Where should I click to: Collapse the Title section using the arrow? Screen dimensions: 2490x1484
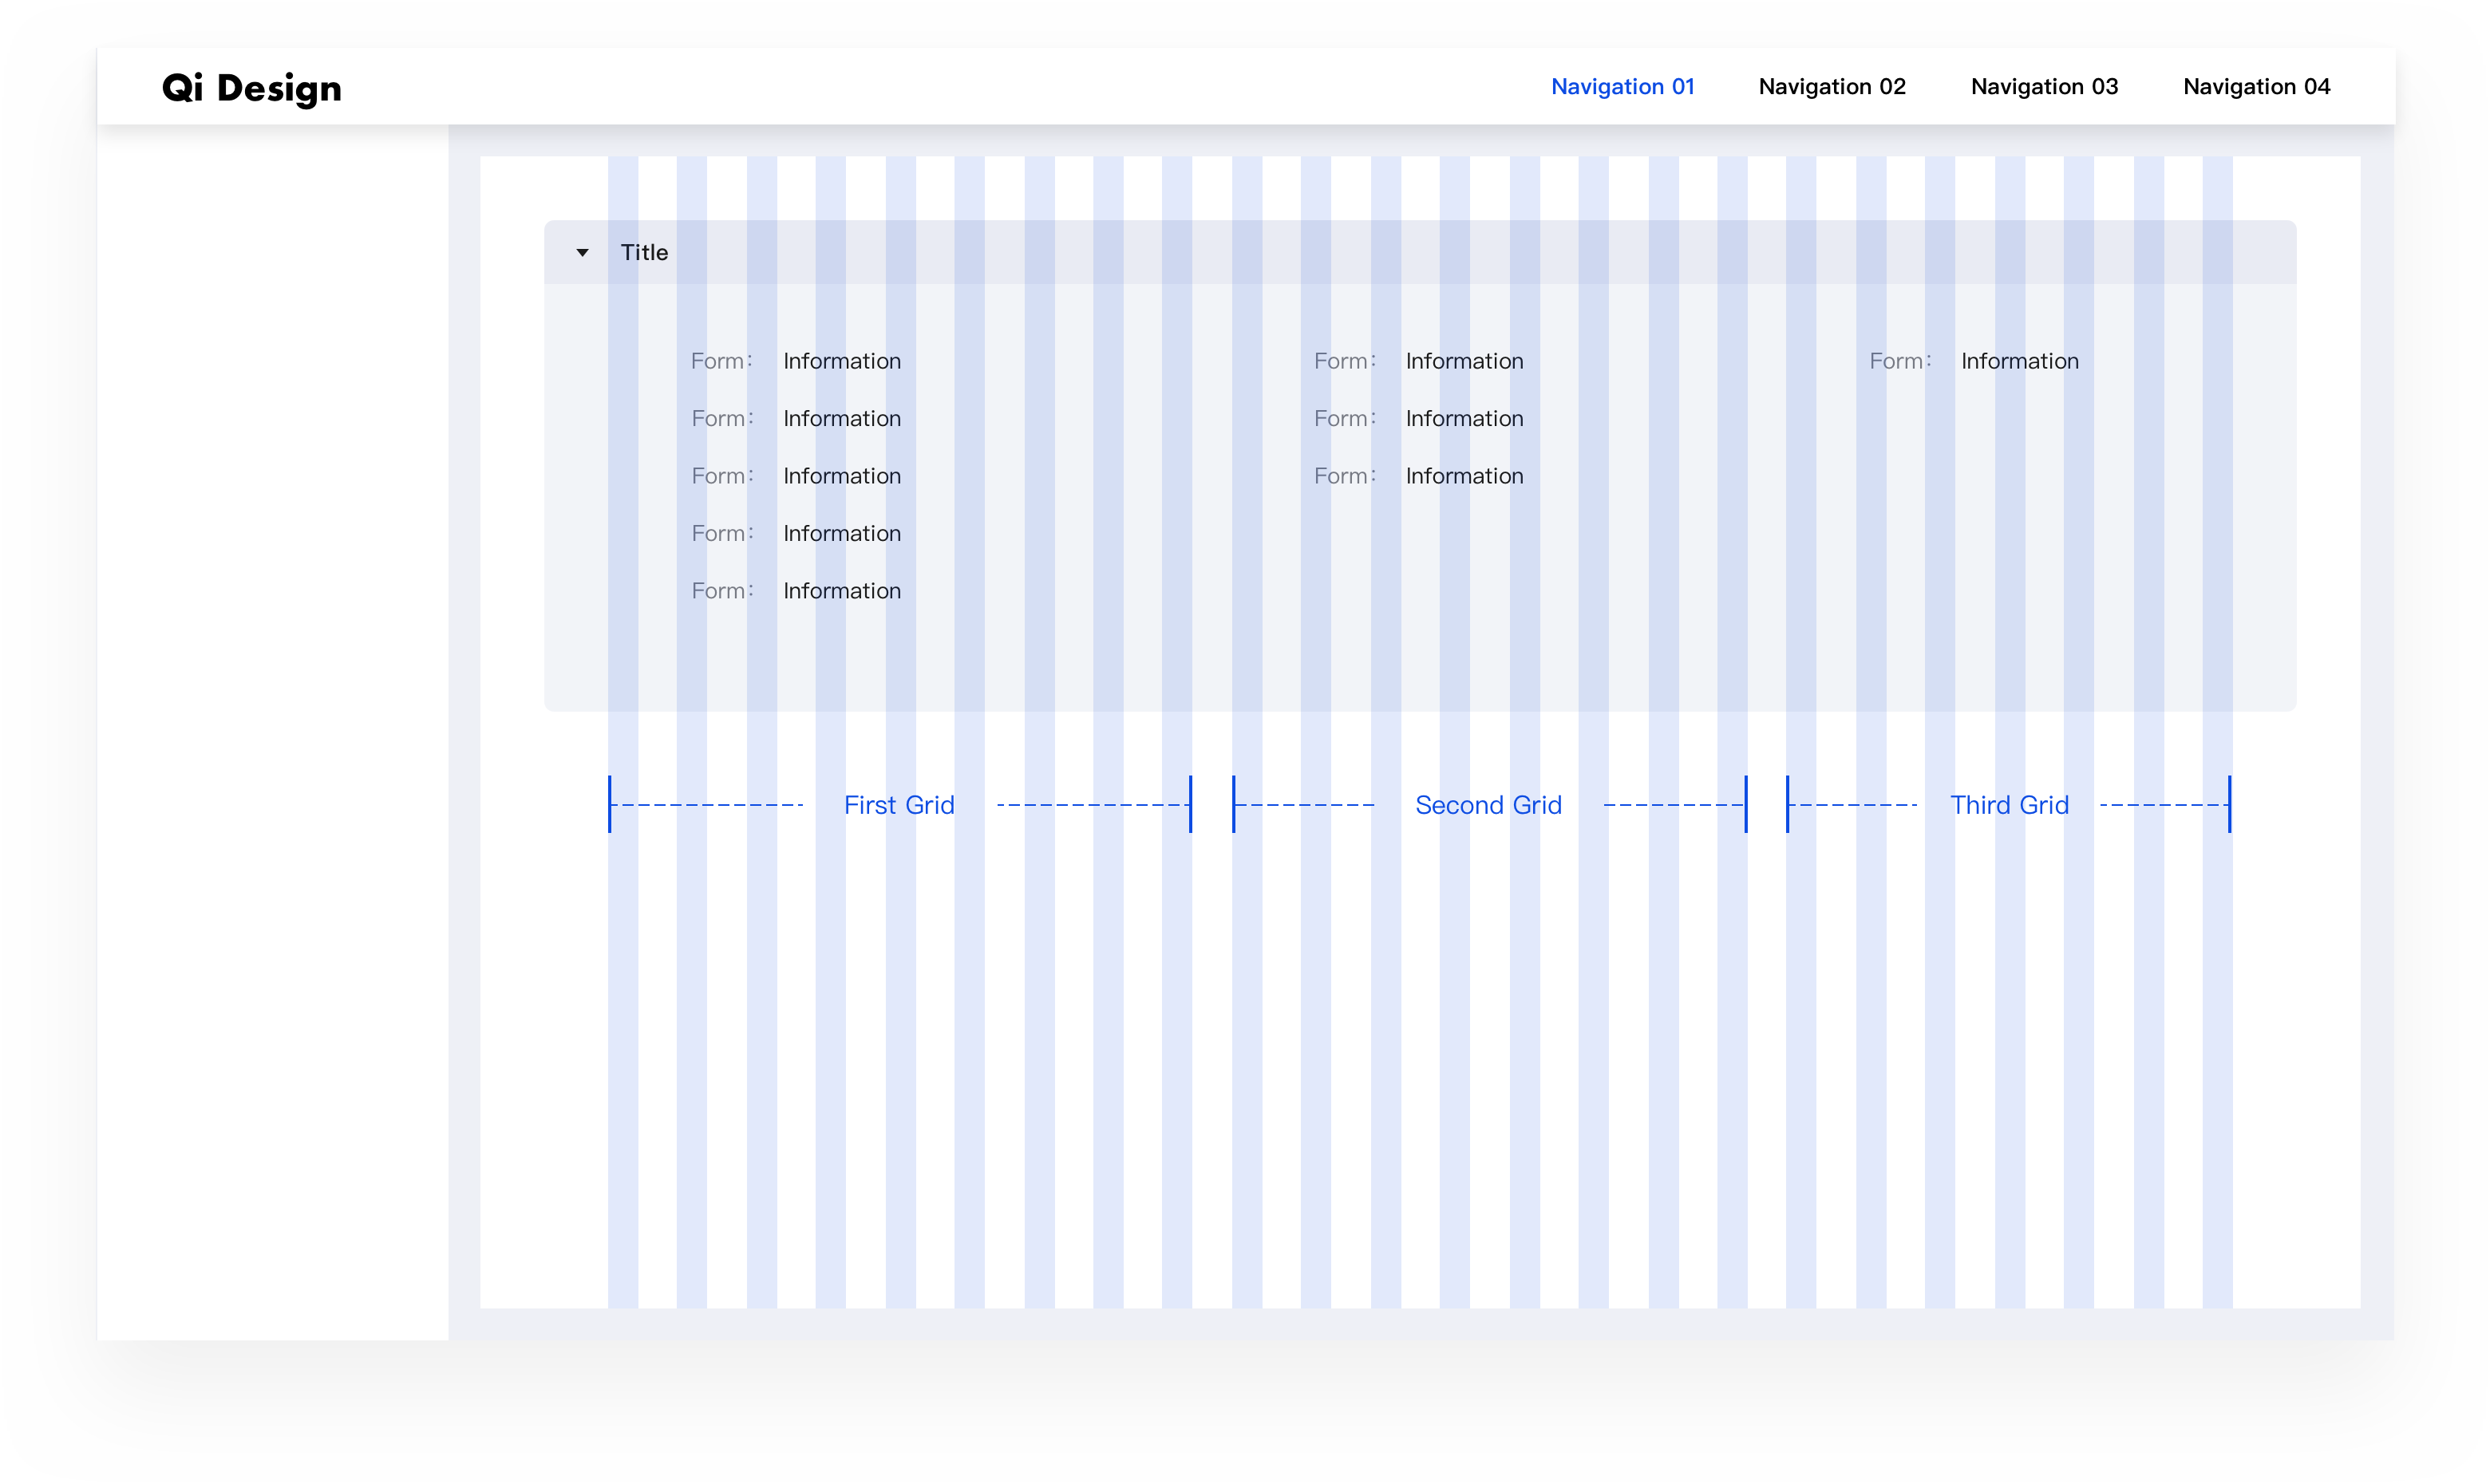pyautogui.click(x=582, y=253)
